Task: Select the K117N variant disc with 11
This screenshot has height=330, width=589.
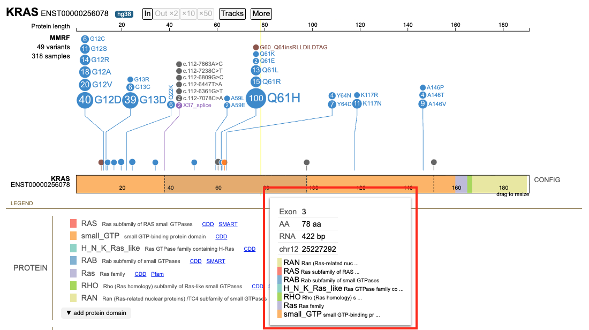Action: point(357,103)
